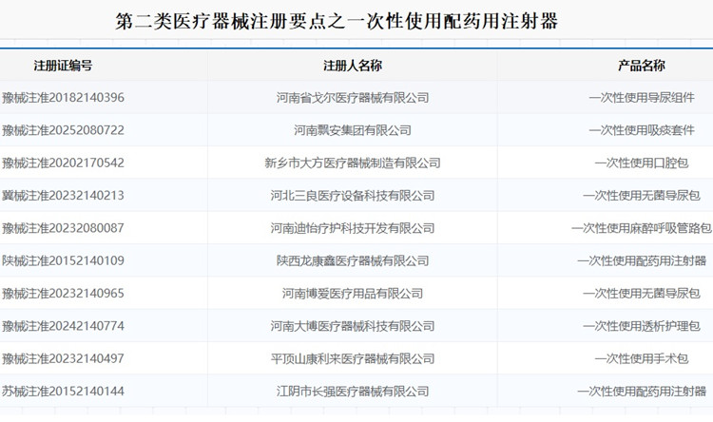Select registration number 冀械注准20232140213
This screenshot has height=422, width=713.
[63, 196]
